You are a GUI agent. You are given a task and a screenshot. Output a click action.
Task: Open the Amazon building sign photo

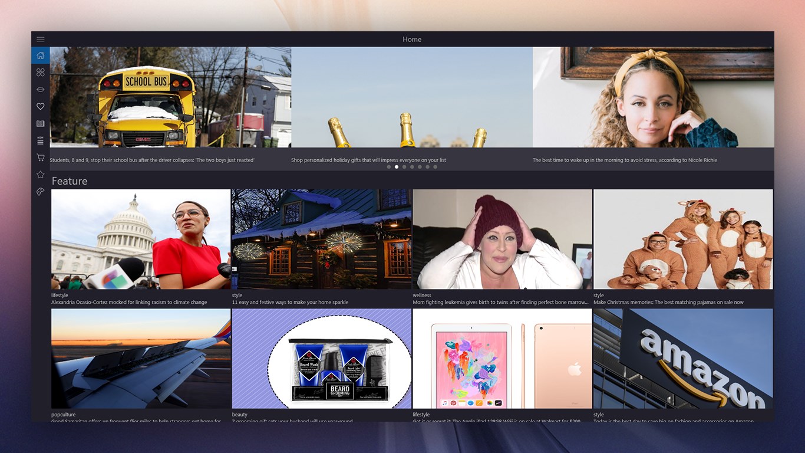pyautogui.click(x=683, y=359)
